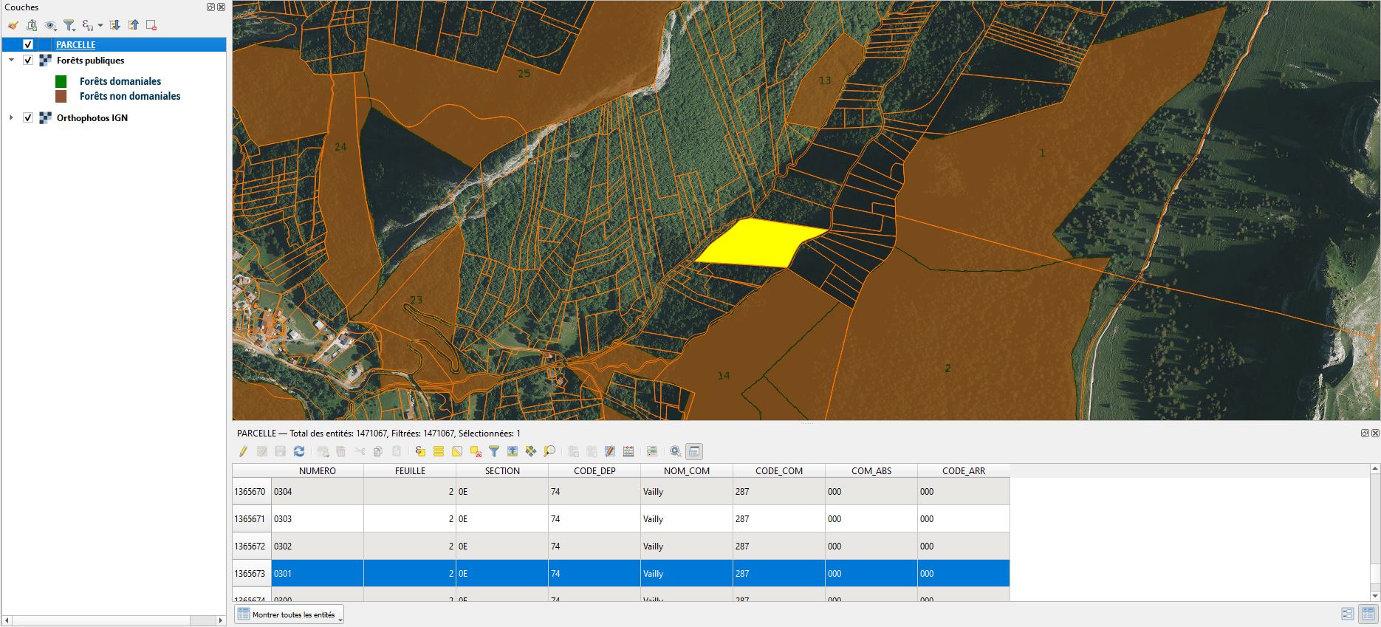The image size is (1381, 627).
Task: Switch attribute table to form view
Action: 1347,614
